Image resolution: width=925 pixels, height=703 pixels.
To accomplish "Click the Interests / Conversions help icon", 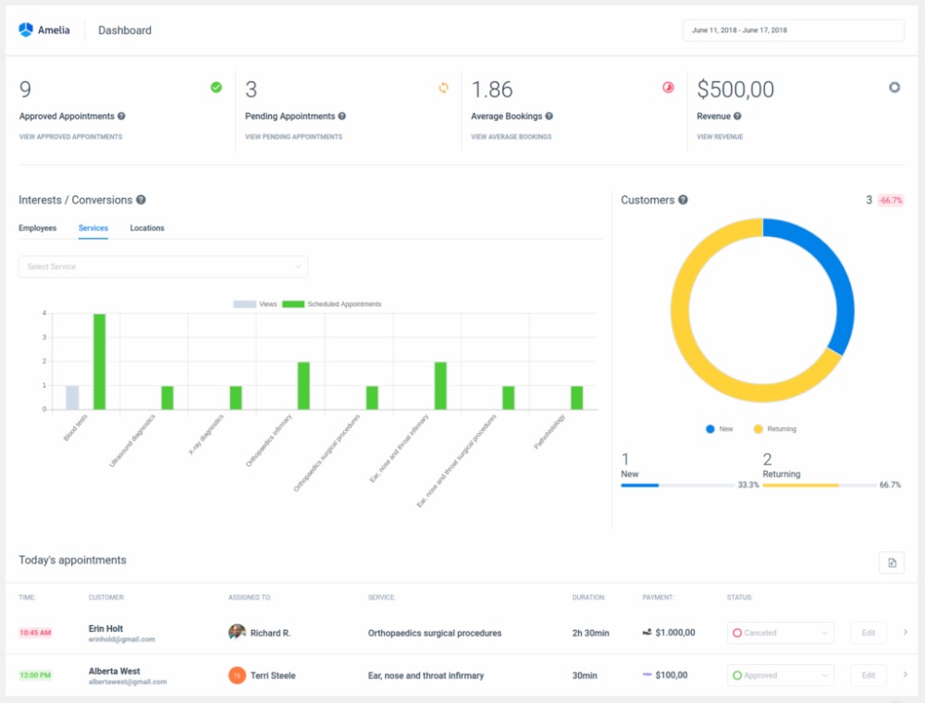I will 141,200.
